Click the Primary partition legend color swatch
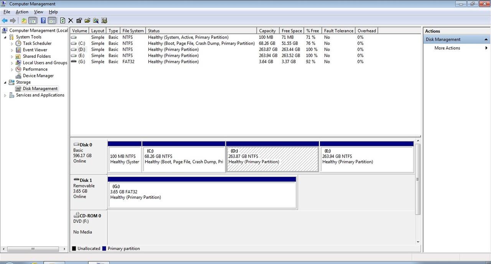 click(x=104, y=249)
